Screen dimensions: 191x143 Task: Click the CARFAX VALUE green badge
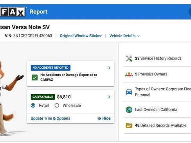click(43, 97)
